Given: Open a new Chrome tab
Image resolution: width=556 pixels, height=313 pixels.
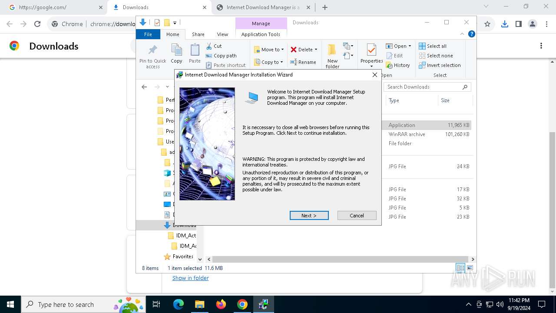Looking at the screenshot, I should 325,7.
